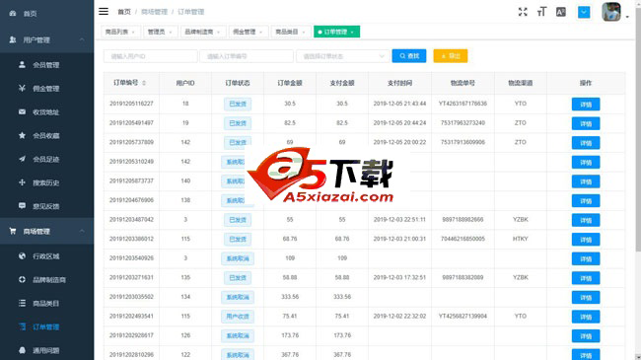Screen dimensions: 641x360
Task: Open 会员收藏 star item in sidebar
Action: [46, 135]
